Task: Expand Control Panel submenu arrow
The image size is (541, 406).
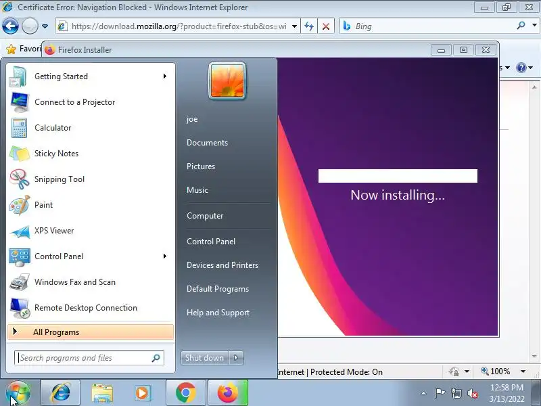Action: tap(165, 256)
